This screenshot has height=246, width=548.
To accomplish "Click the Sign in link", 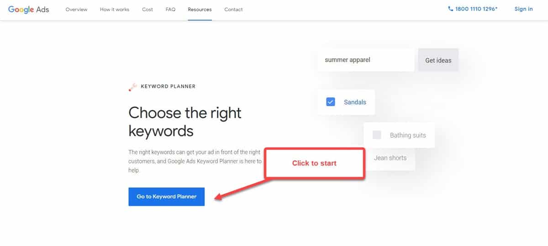I will pyautogui.click(x=523, y=9).
